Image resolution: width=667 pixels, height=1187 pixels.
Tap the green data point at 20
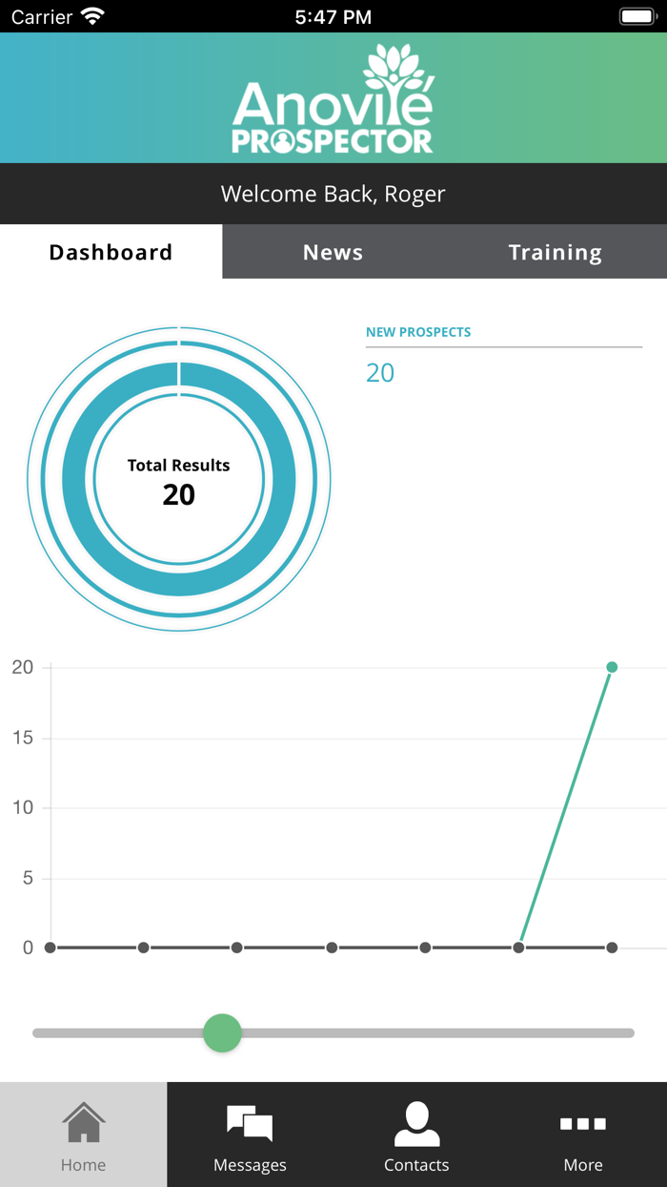612,667
